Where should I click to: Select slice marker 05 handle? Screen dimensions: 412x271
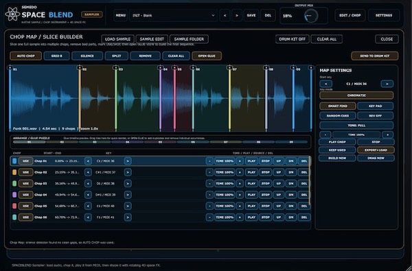tap(174, 68)
